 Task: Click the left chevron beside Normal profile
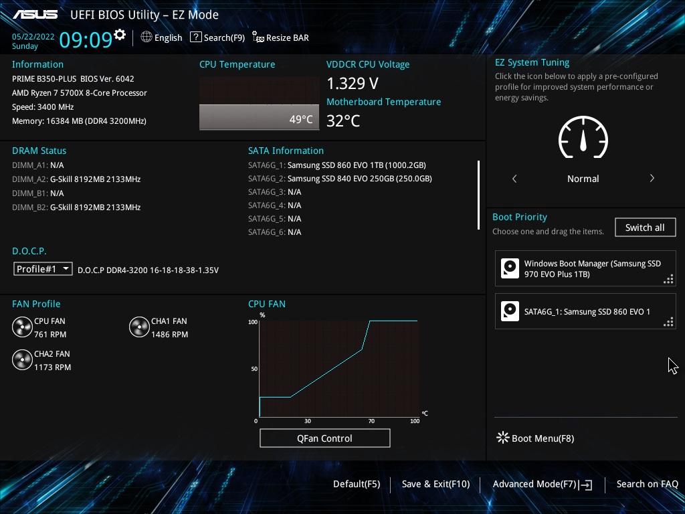point(514,178)
